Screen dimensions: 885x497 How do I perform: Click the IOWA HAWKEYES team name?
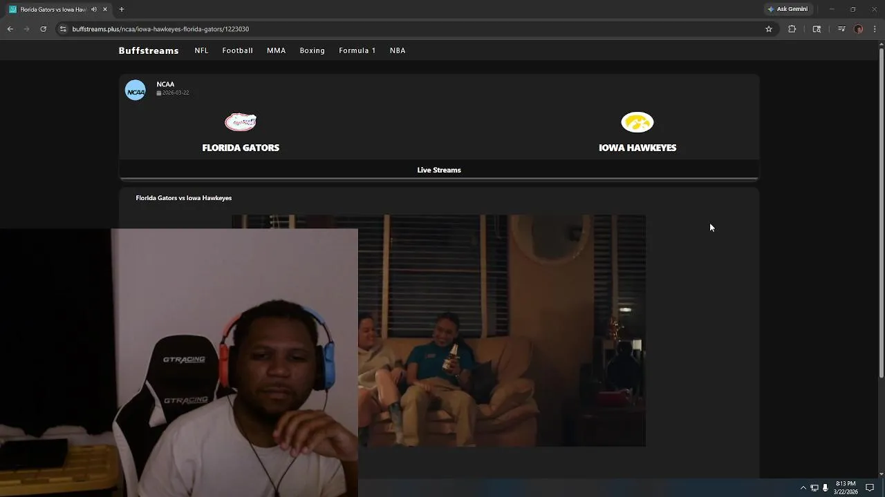(x=637, y=148)
